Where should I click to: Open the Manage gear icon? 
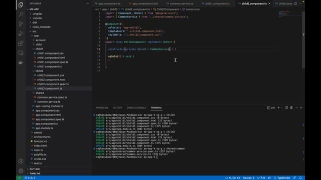tap(21, 170)
